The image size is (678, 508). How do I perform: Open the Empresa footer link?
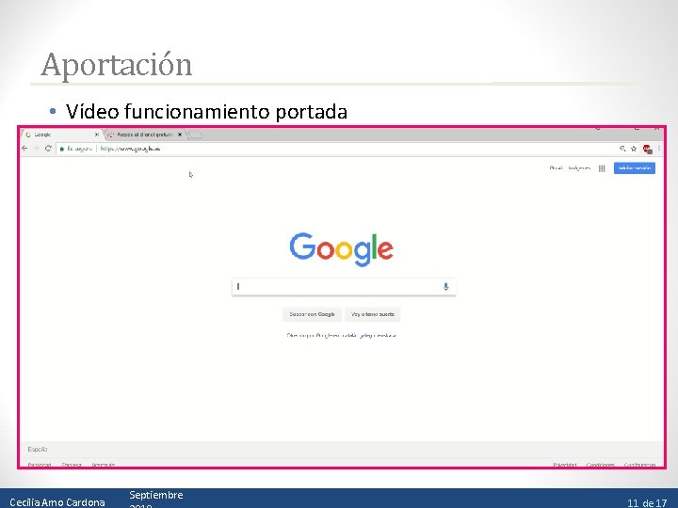pyautogui.click(x=72, y=465)
